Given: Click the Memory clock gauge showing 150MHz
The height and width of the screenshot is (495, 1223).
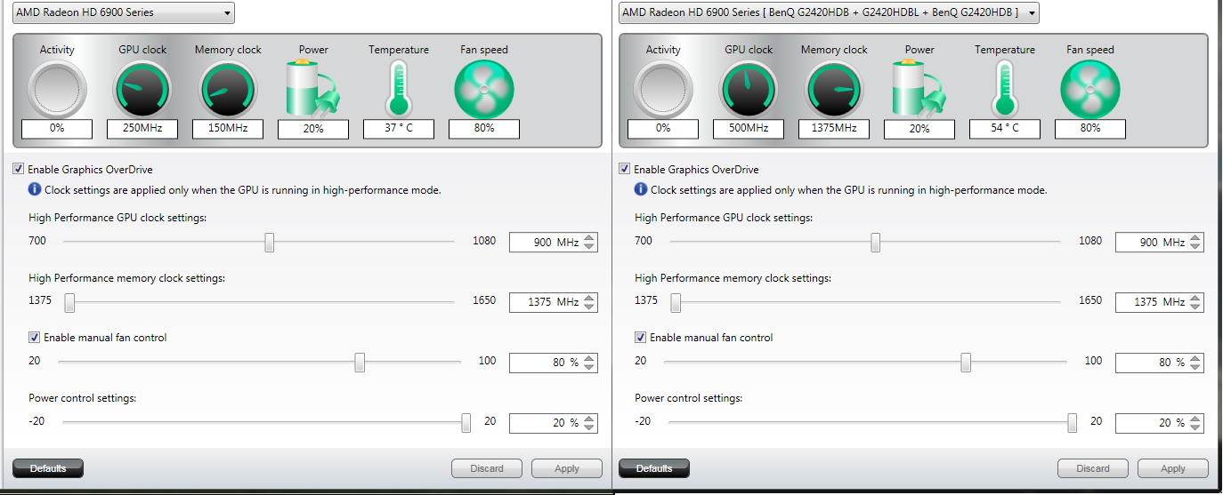Looking at the screenshot, I should (x=228, y=89).
